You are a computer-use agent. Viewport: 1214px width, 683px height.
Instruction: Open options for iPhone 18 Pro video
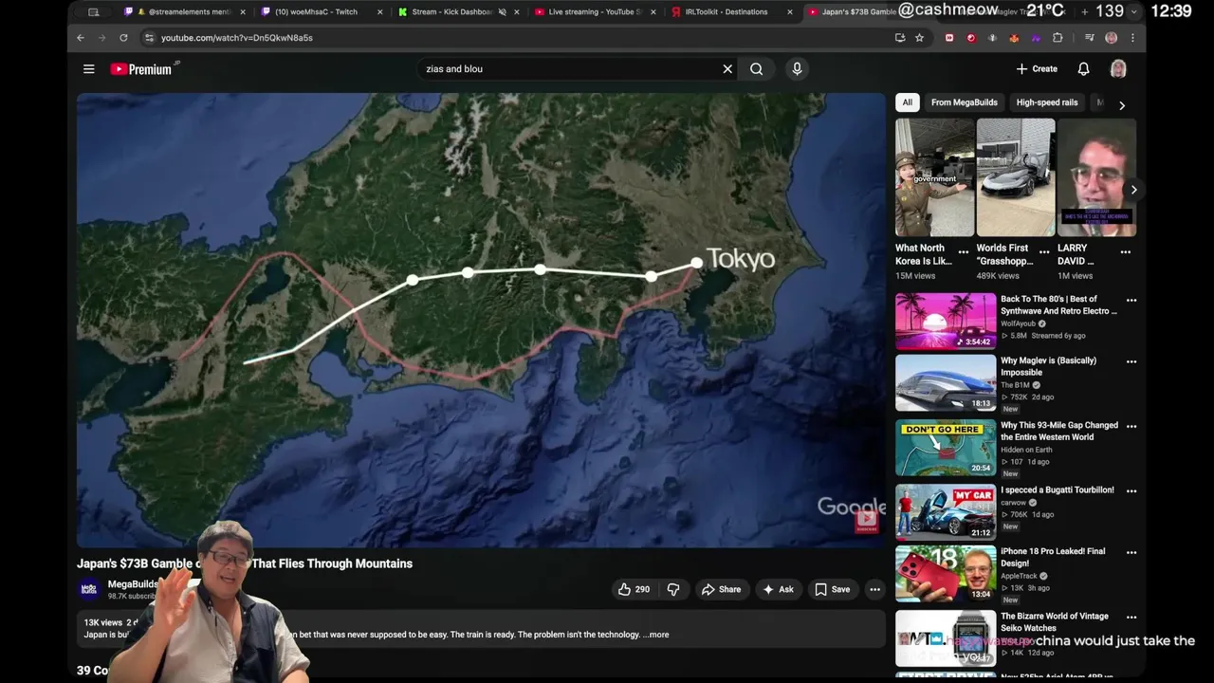coord(1131,551)
